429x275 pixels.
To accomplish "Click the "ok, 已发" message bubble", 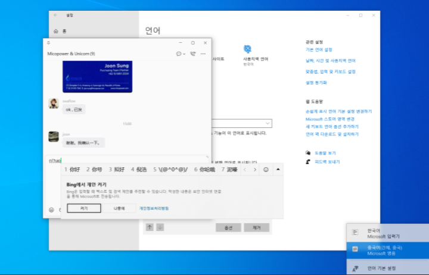I will pos(74,110).
